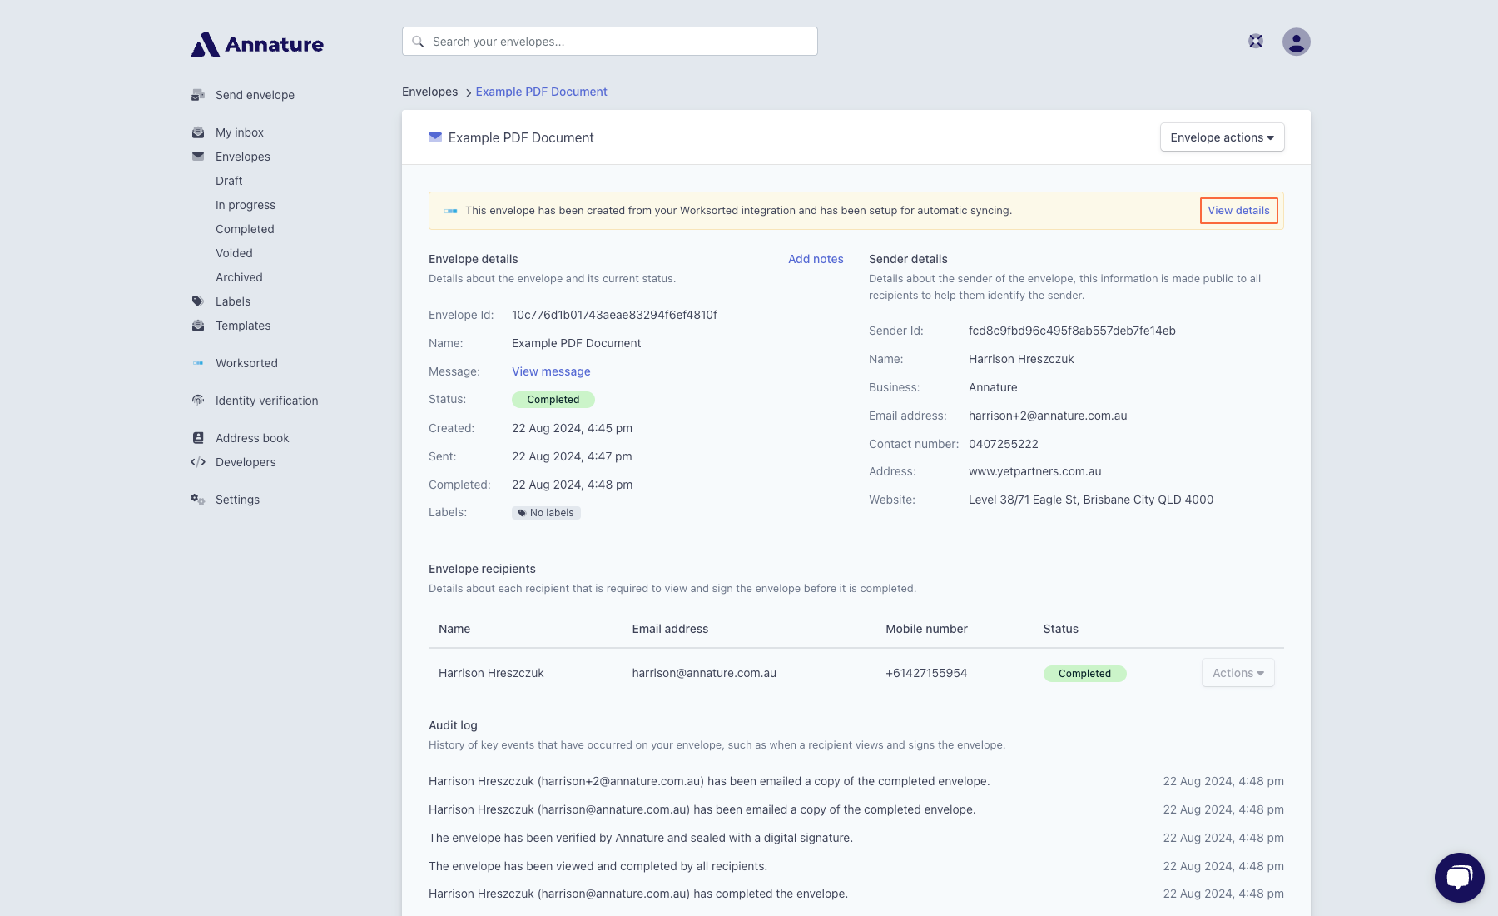Click Created date 22 Aug 2024, 4:45 pm

tap(572, 428)
